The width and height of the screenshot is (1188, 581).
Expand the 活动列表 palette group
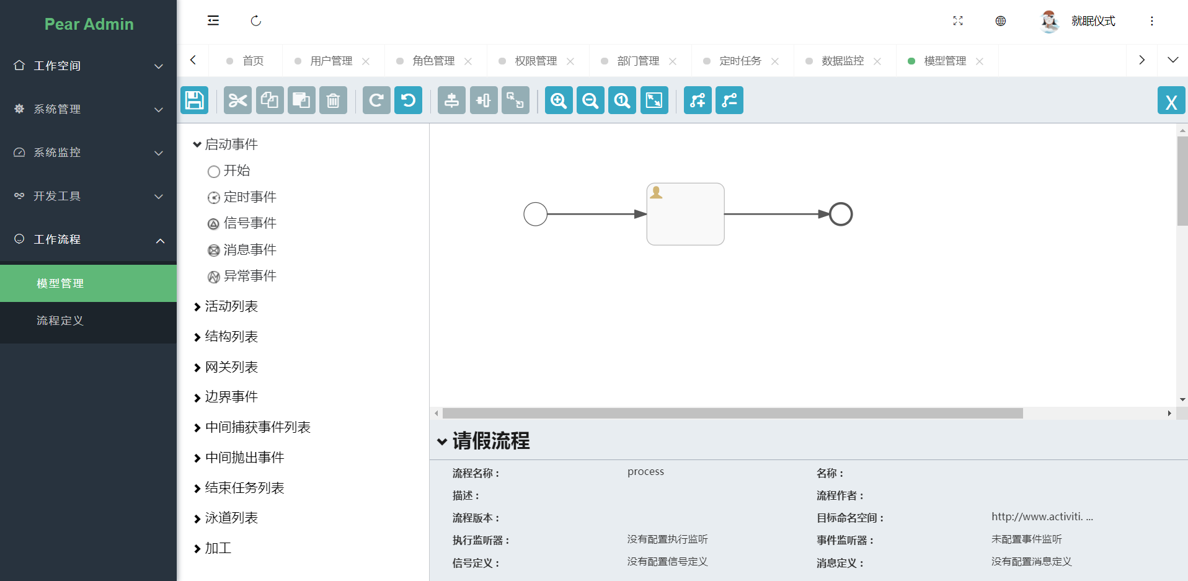226,306
